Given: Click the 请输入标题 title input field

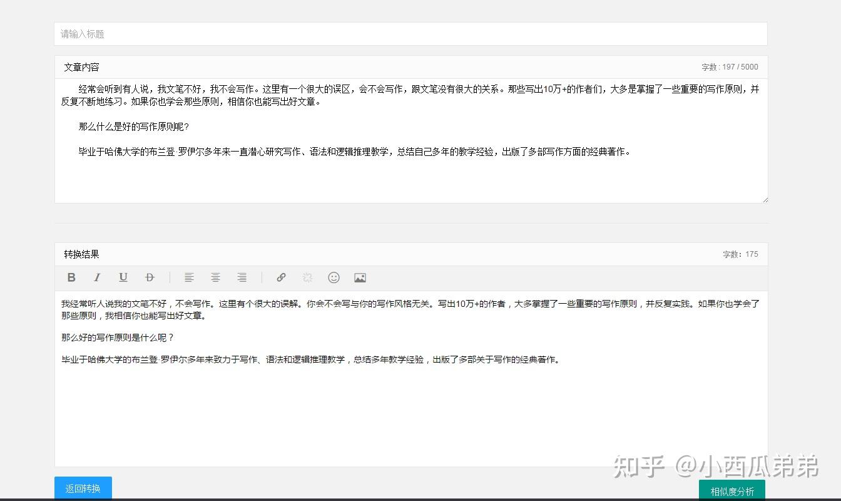Looking at the screenshot, I should (410, 34).
